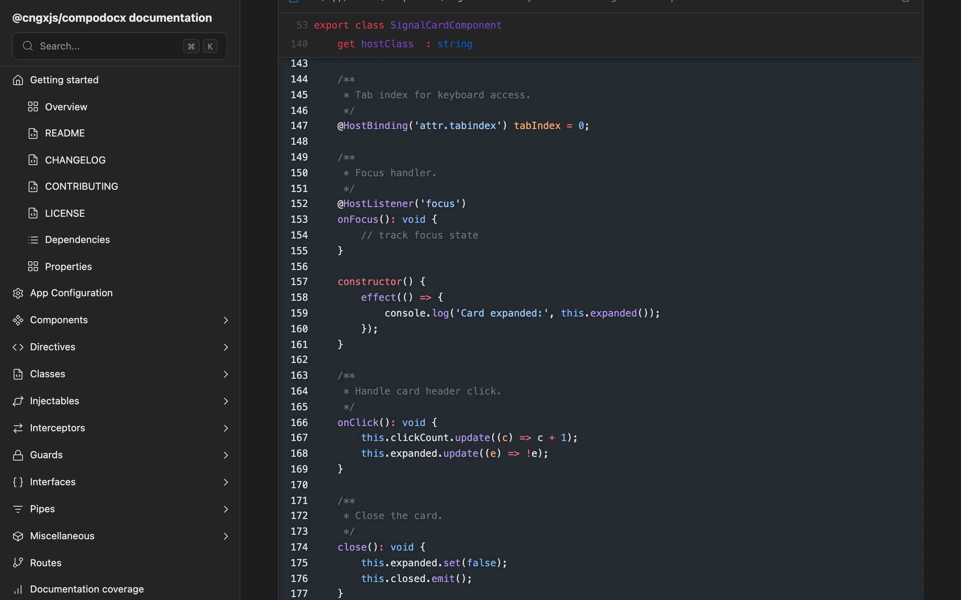961x600 pixels.
Task: Click the ⌘ shortcut key badge
Action: pyautogui.click(x=191, y=46)
